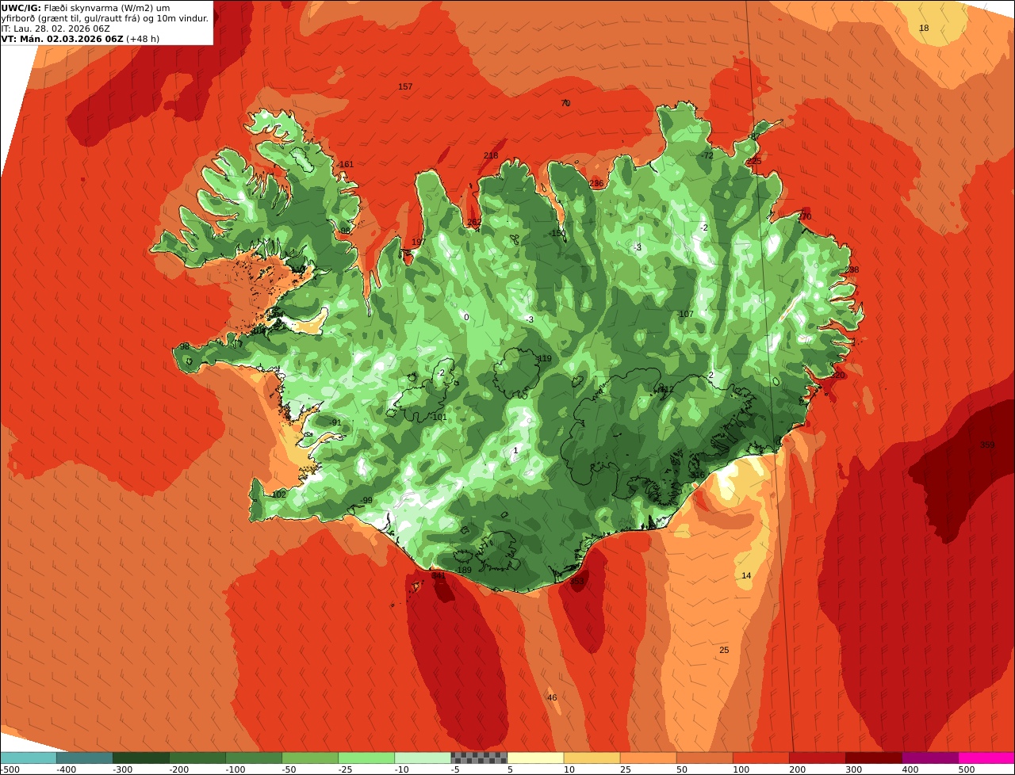Click the map value "320"

click(x=837, y=375)
